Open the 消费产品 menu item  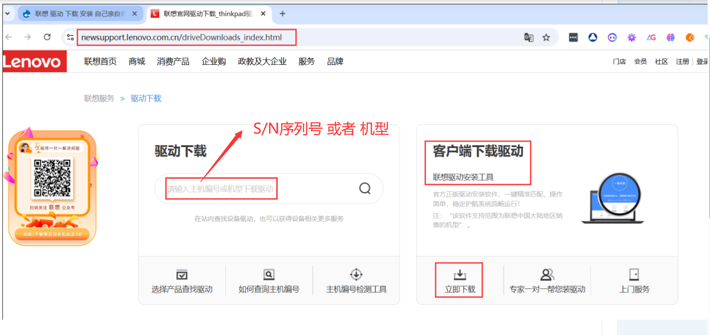[x=173, y=62]
